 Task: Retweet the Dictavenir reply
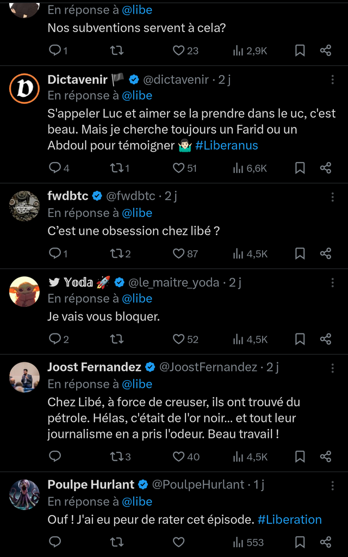116,168
